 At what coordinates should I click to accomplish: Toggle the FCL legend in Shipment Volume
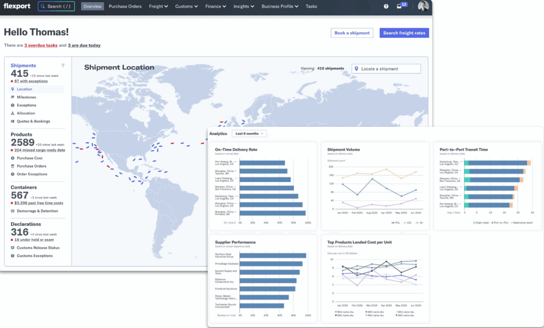coord(395,222)
